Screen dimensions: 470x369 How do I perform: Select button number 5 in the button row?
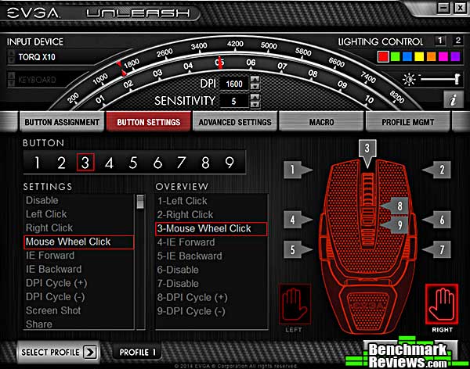(x=133, y=163)
